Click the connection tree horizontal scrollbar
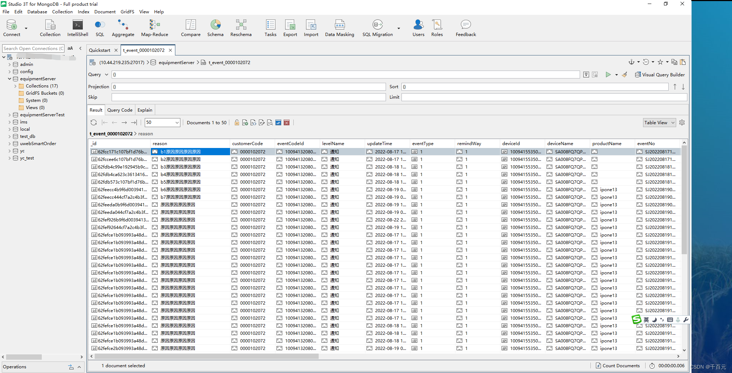Viewport: 732px width, 373px height. point(24,357)
